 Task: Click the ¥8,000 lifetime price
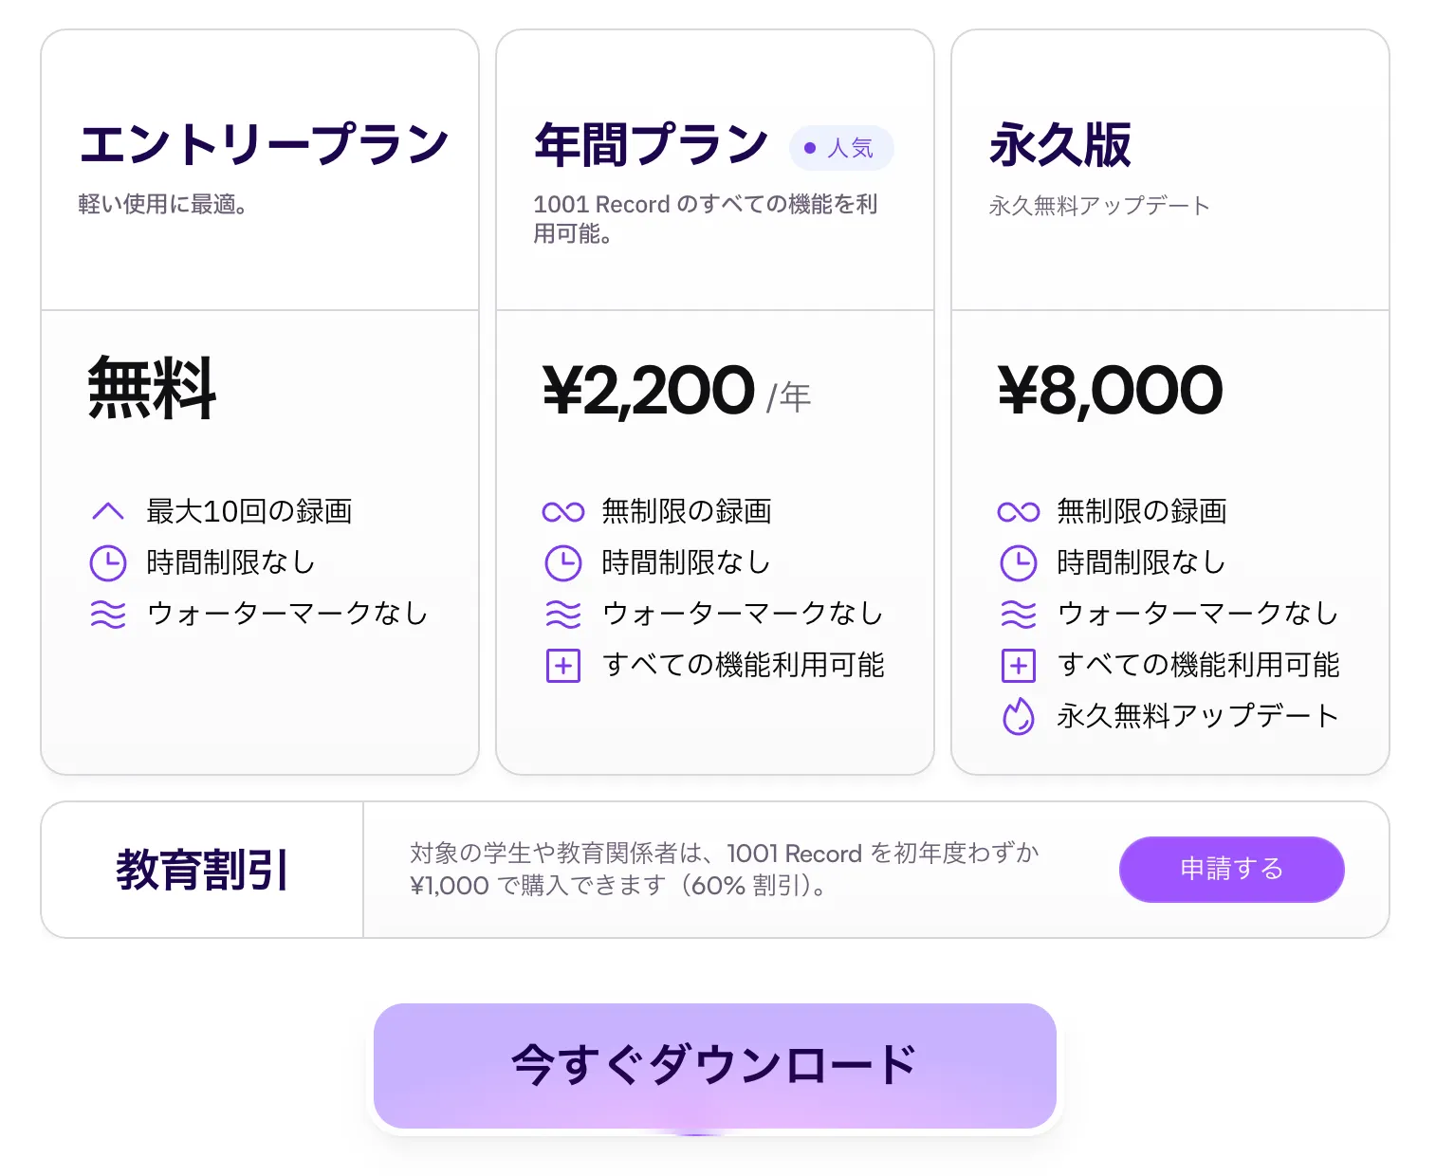[x=1111, y=391]
